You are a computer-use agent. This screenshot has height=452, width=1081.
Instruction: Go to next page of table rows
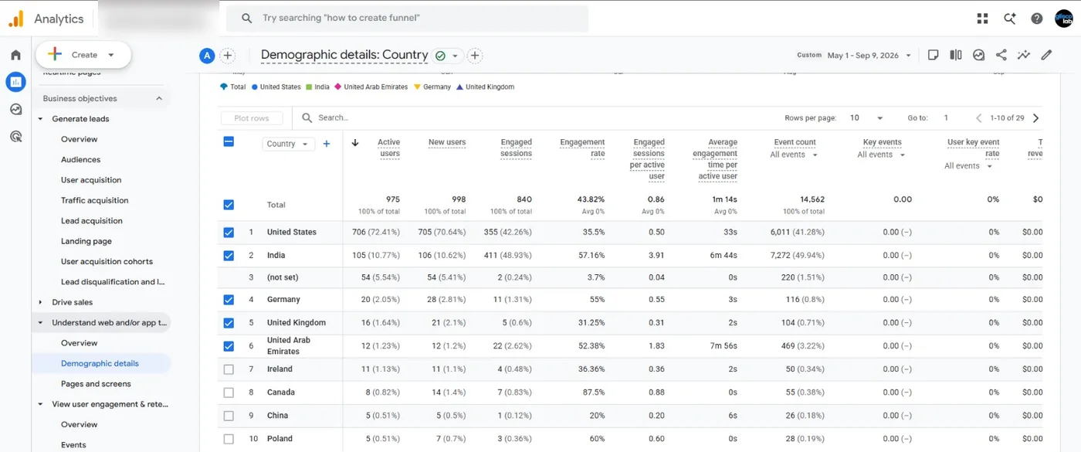pos(1035,118)
